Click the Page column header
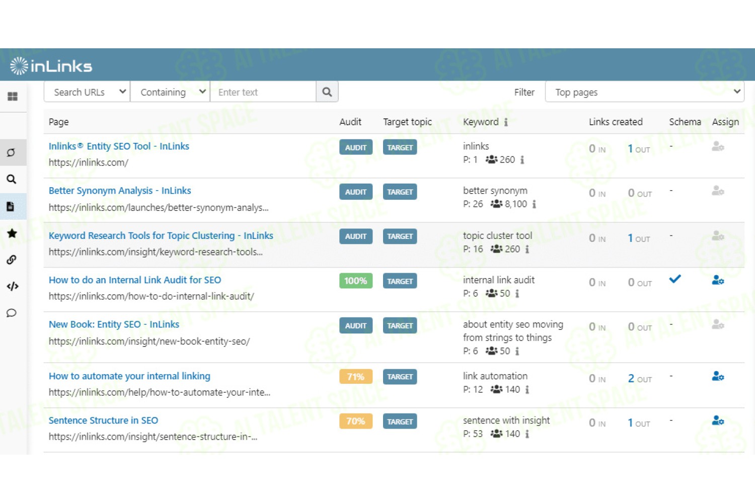755x503 pixels. click(x=59, y=122)
